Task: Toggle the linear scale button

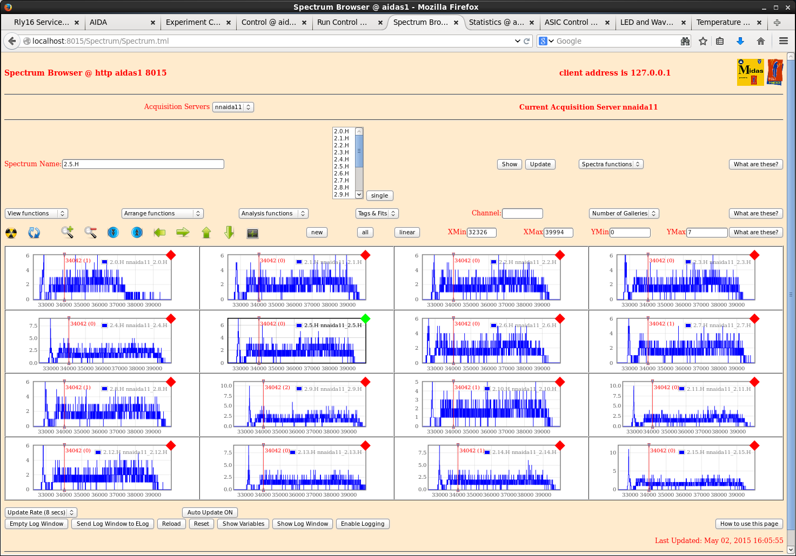Action: pyautogui.click(x=407, y=232)
